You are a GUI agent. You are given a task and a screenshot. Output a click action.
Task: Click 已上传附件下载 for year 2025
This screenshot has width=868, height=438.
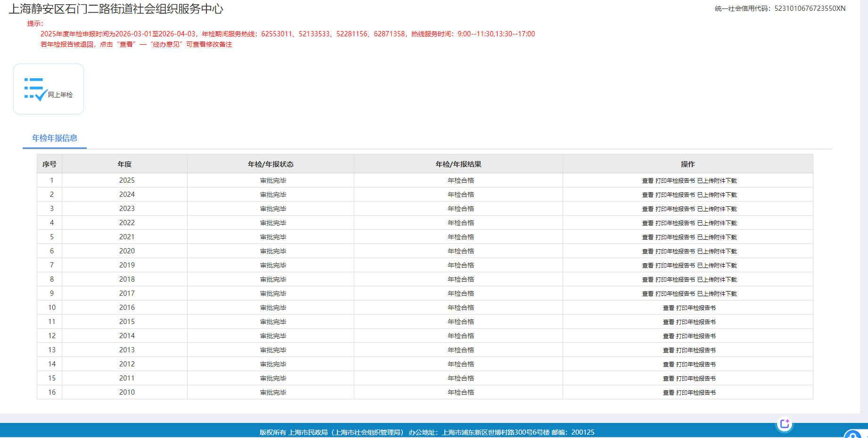point(717,181)
